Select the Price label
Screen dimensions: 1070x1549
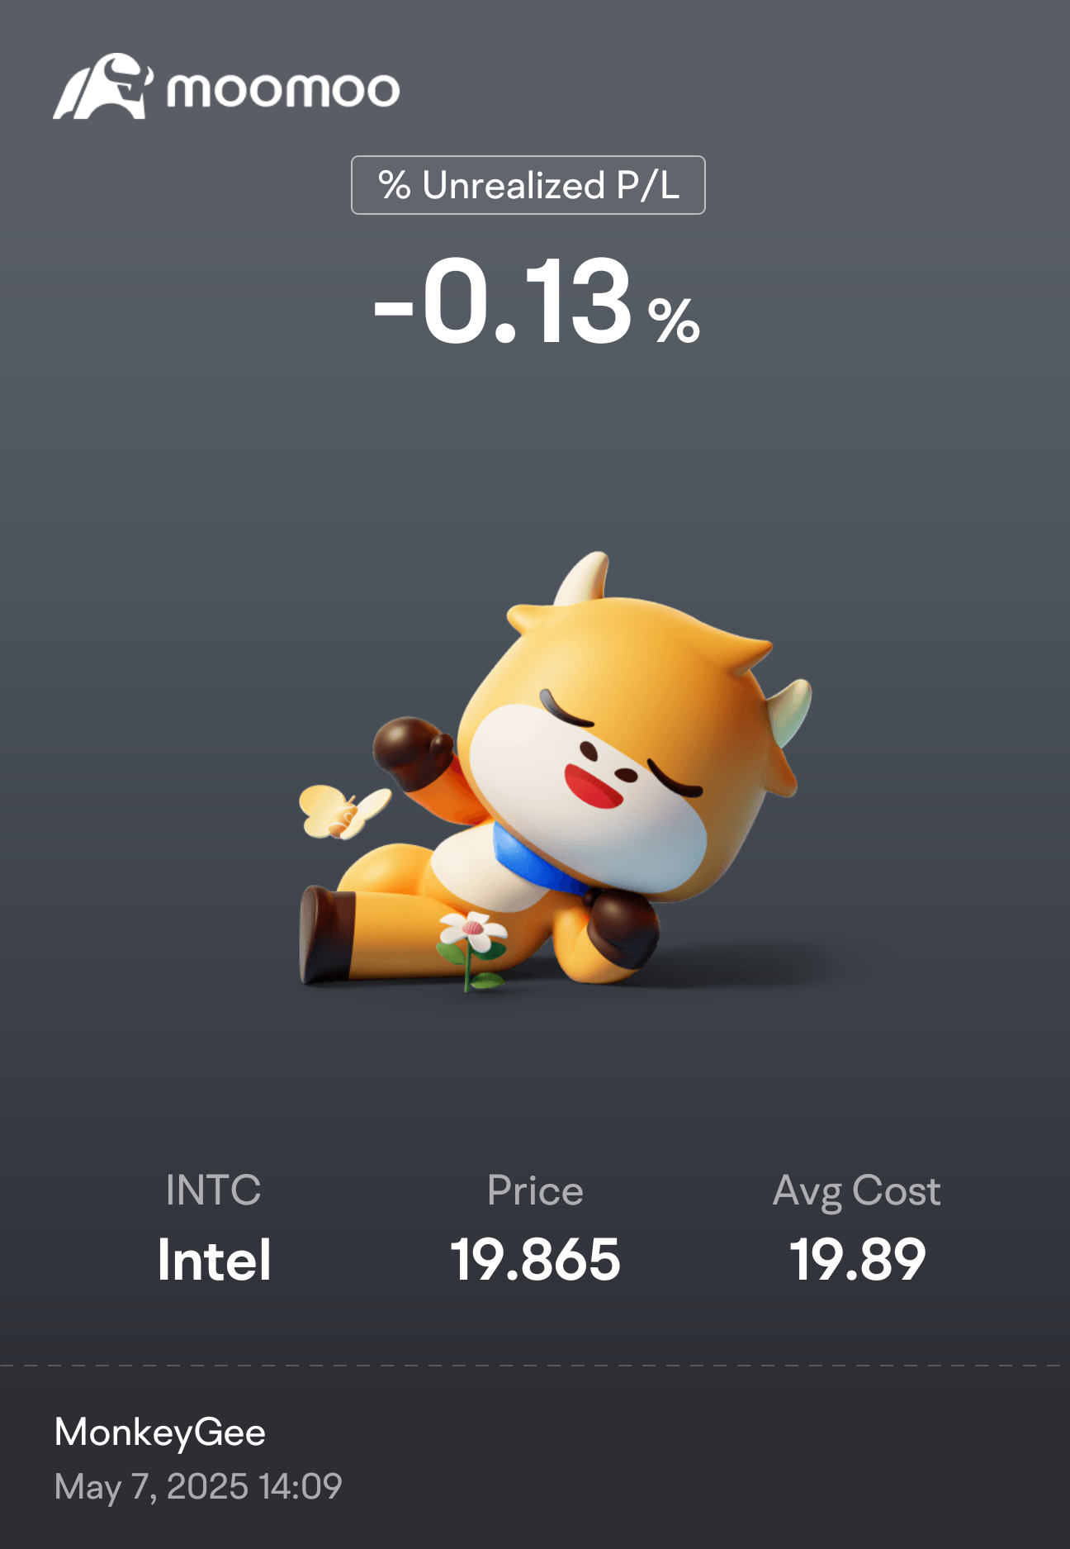pos(535,1191)
